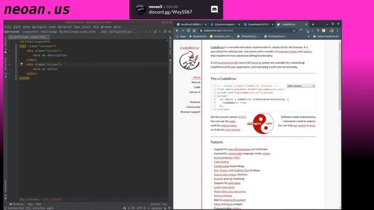Click the yellow lightbulb intention icon in the gutter

tap(22, 64)
